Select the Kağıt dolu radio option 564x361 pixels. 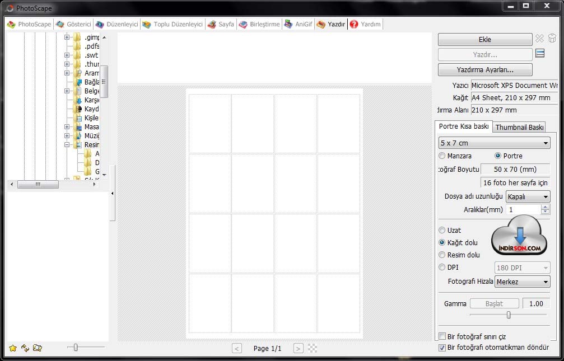(442, 243)
